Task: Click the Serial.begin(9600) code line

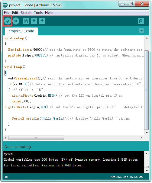Action: [75, 50]
